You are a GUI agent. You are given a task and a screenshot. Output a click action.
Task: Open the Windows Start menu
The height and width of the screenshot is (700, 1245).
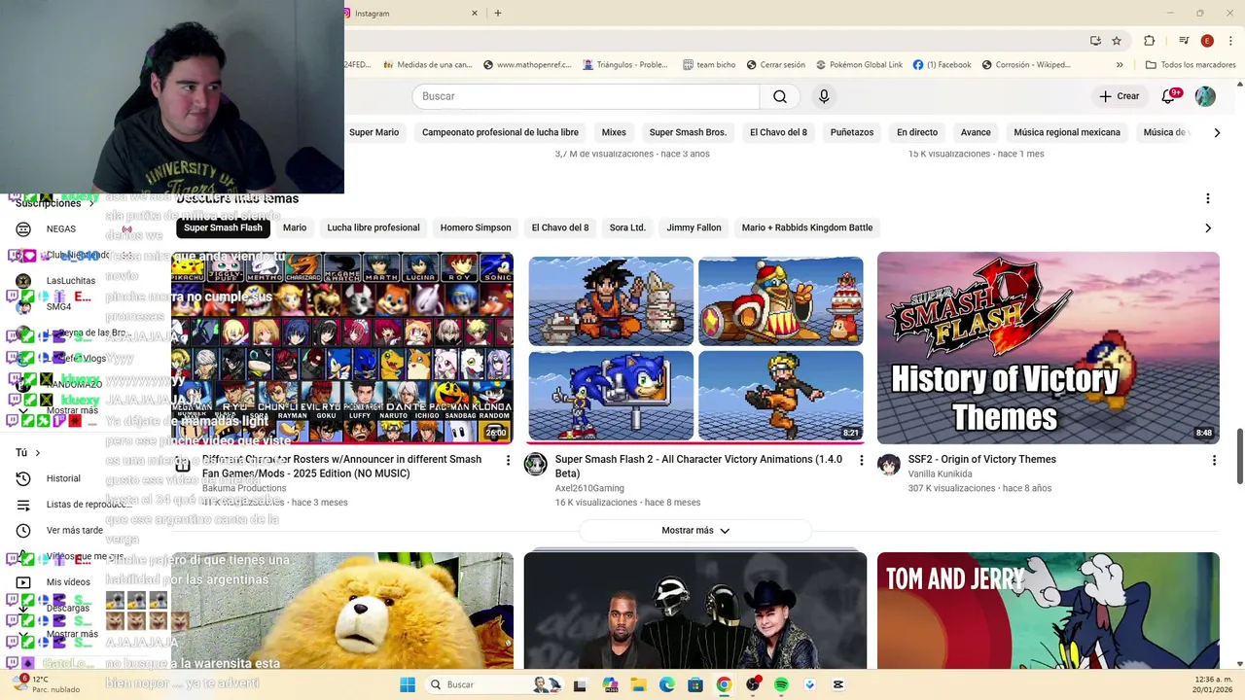408,684
